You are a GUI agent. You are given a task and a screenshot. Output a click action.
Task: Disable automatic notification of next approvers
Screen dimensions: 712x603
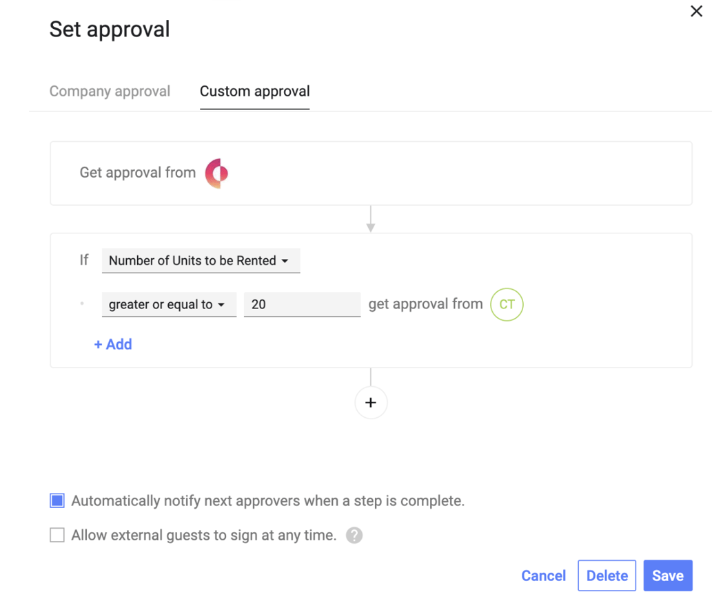57,500
